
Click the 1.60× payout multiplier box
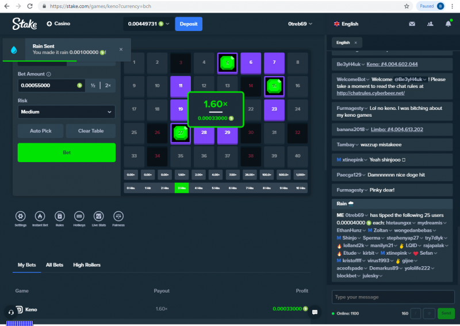pyautogui.click(x=182, y=175)
